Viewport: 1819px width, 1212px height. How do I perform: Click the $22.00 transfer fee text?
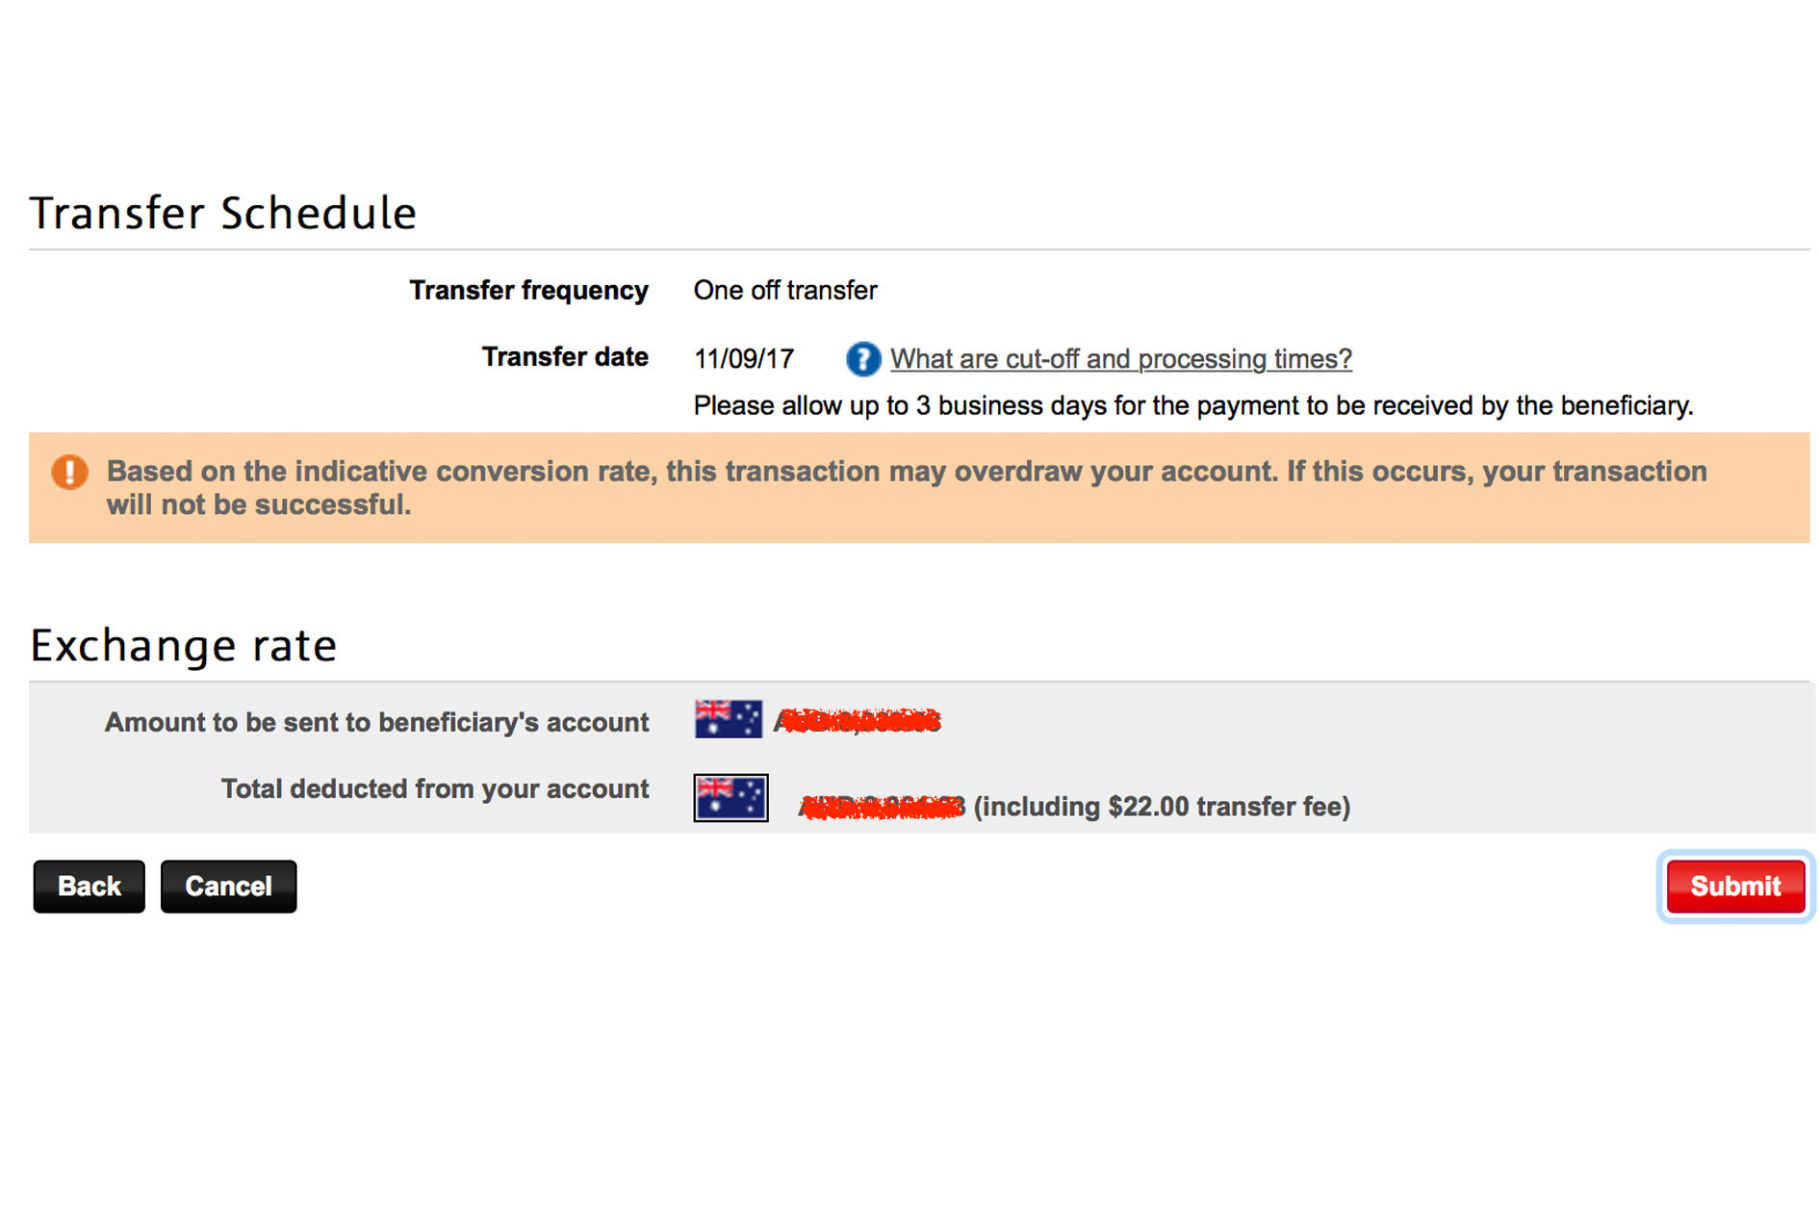1162,807
